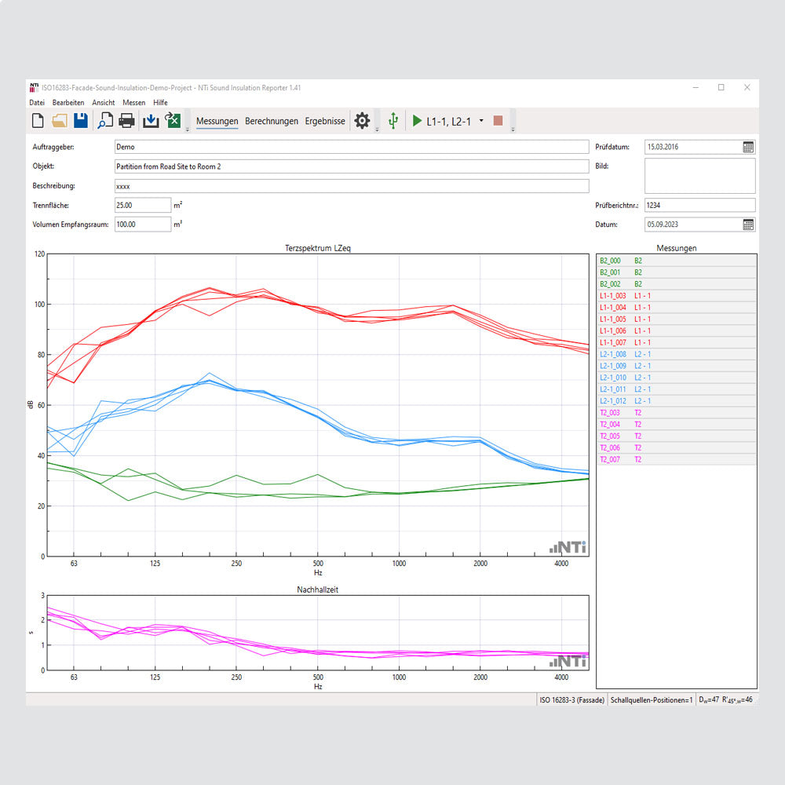The height and width of the screenshot is (785, 785).
Task: Open settings gear icon
Action: 362,121
